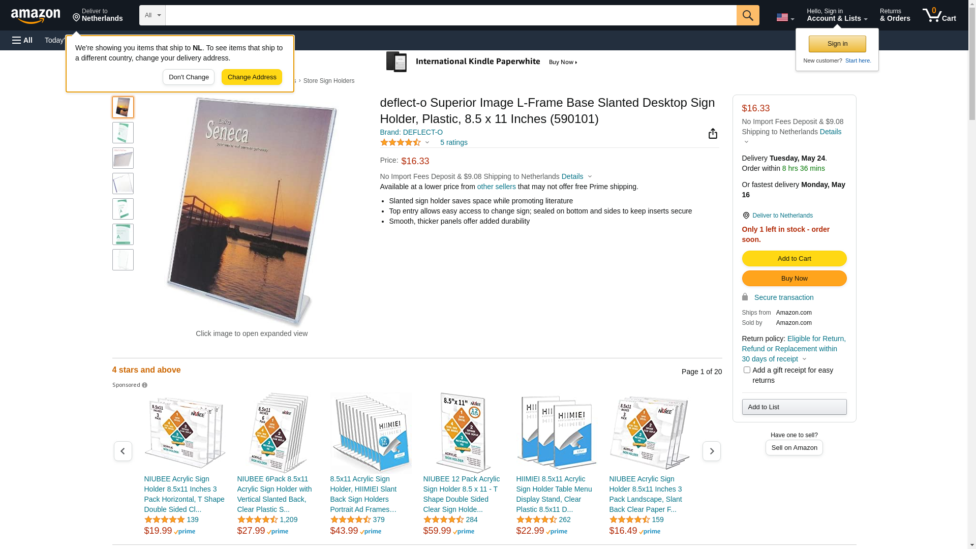Open the other sellers link
Image resolution: width=976 pixels, height=549 pixels.
pos(496,187)
